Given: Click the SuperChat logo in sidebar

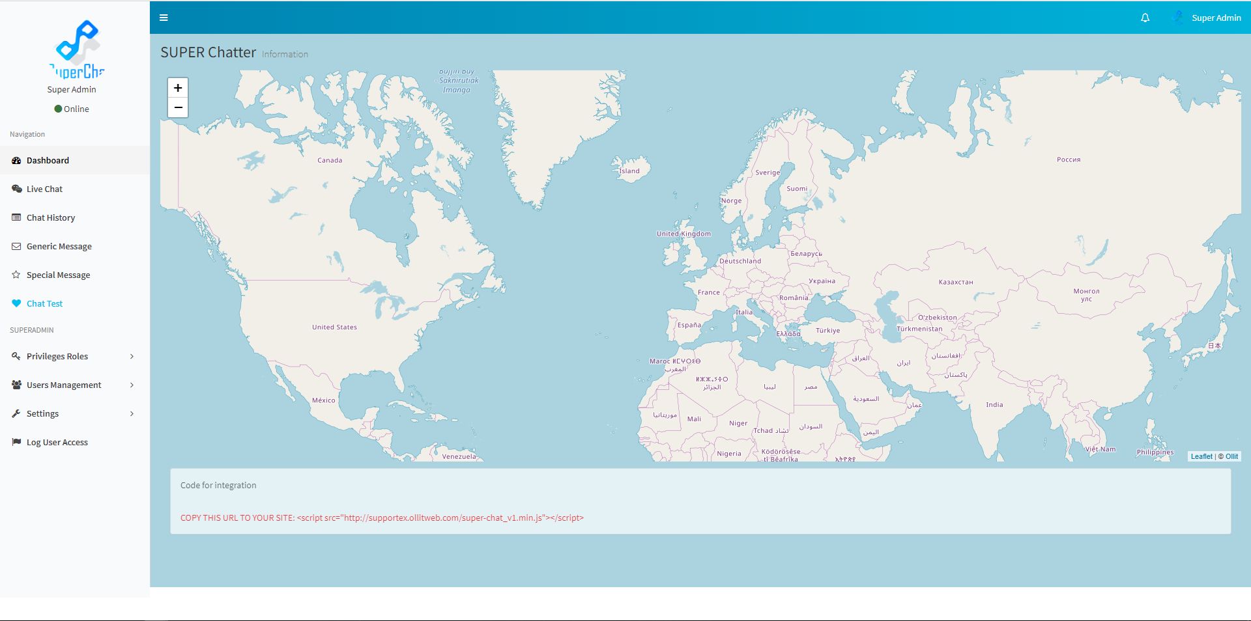Looking at the screenshot, I should 77,49.
